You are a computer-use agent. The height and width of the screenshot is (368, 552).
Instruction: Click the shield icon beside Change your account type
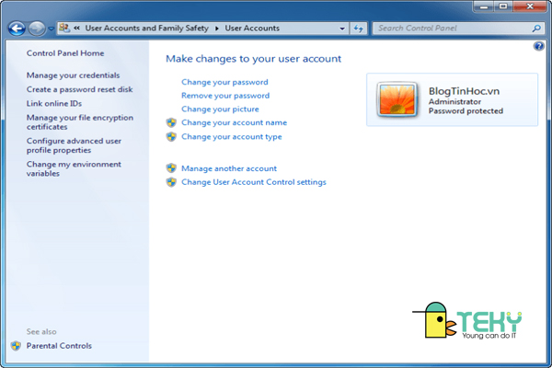[171, 137]
